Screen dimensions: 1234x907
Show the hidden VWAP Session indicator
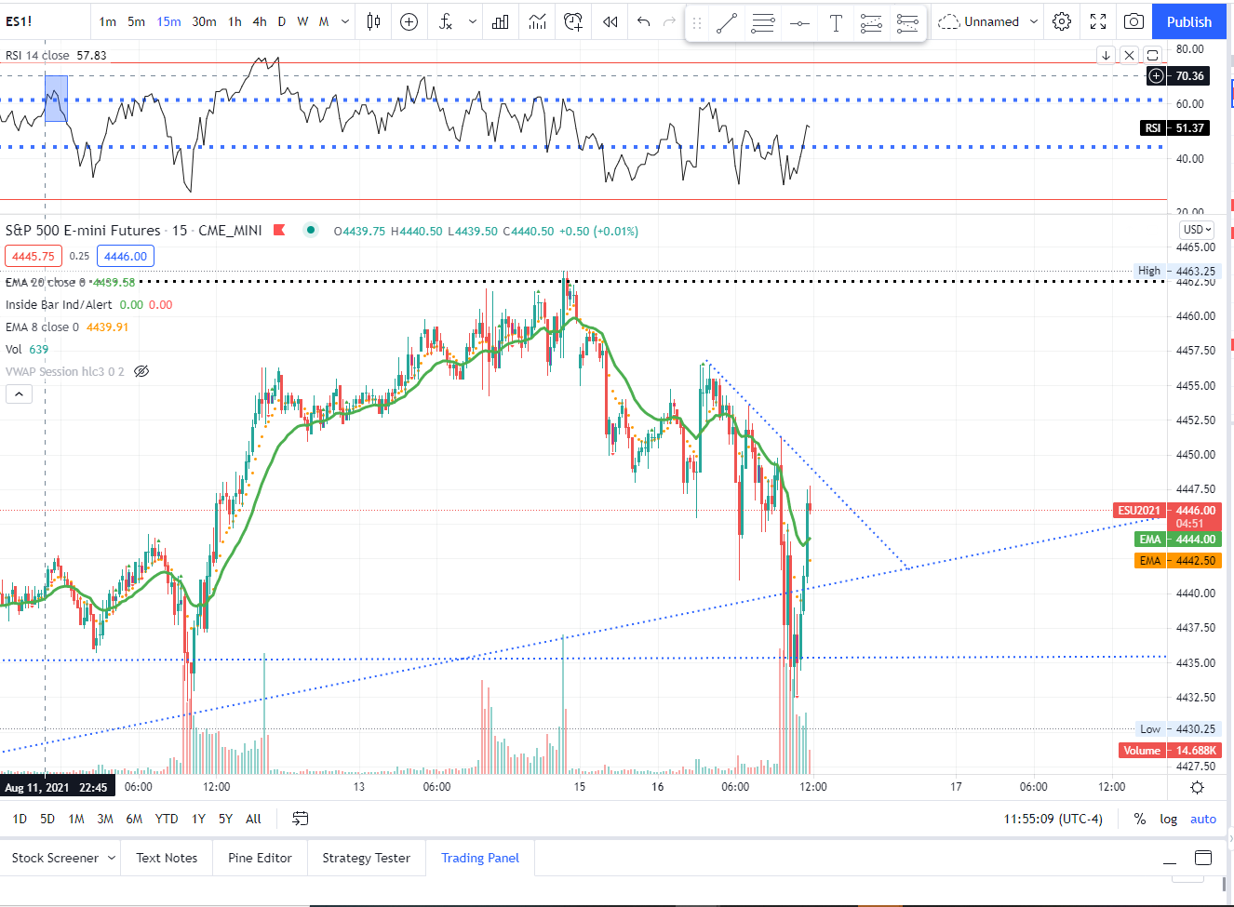click(x=141, y=371)
